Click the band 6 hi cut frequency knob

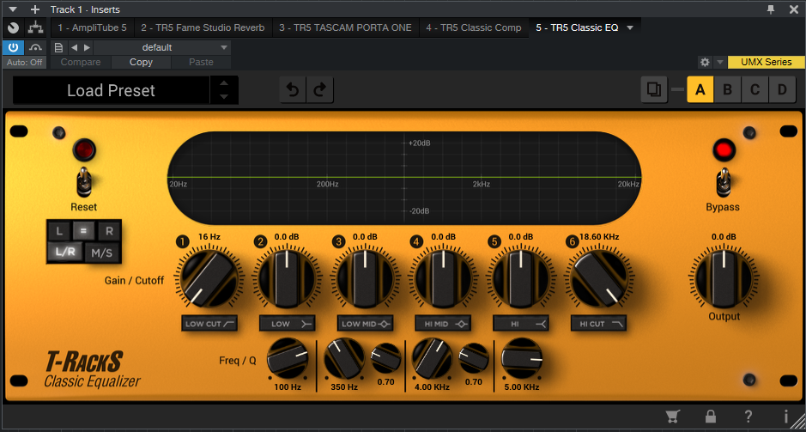click(599, 279)
